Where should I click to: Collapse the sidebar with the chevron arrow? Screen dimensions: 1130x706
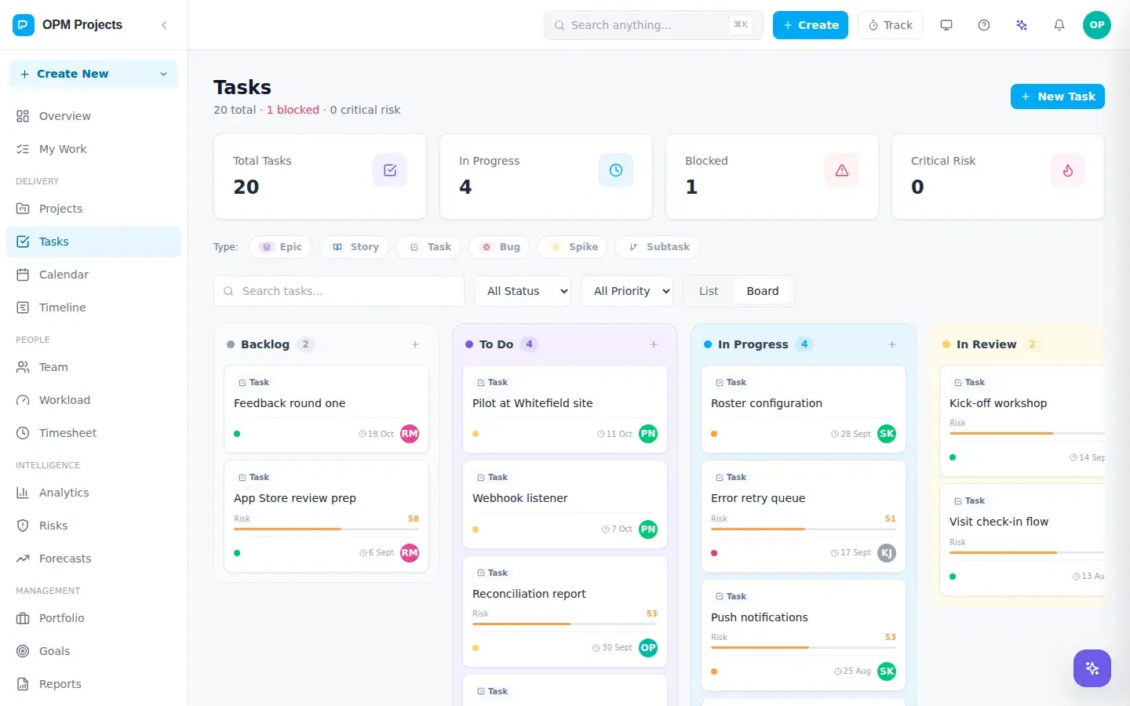tap(164, 25)
